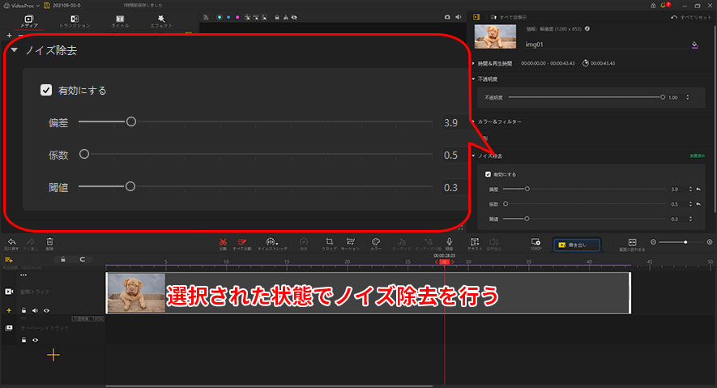Click the Split All tool icon

[x=242, y=242]
